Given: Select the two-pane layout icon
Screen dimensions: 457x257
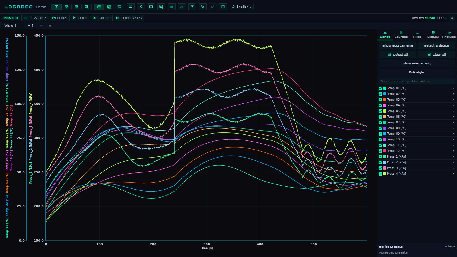Looking at the screenshot, I should [x=67, y=7].
